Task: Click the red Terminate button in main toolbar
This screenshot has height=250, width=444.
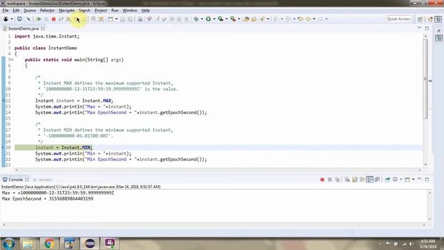Action: [53, 19]
